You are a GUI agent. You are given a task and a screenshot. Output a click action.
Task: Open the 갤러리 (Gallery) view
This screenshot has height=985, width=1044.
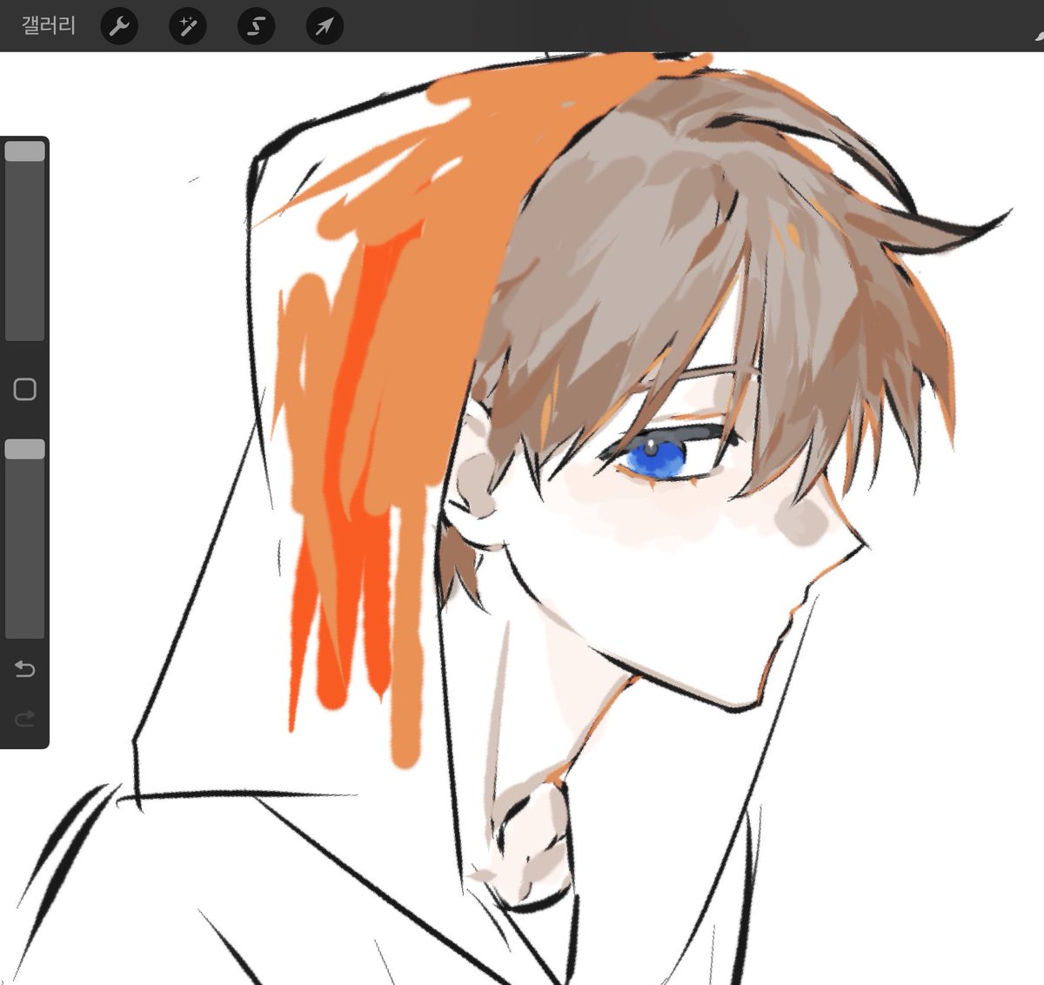coord(49,25)
